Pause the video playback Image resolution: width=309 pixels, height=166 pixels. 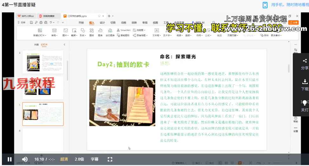(x=10, y=159)
